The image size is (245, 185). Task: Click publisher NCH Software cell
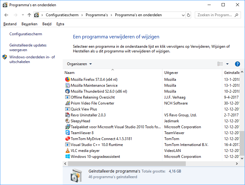click(176, 103)
